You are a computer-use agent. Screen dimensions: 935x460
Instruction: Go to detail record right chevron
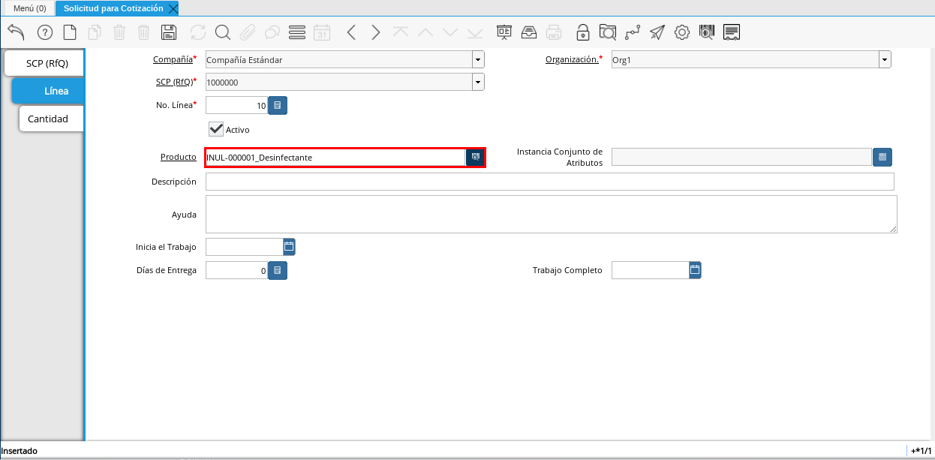pyautogui.click(x=376, y=32)
